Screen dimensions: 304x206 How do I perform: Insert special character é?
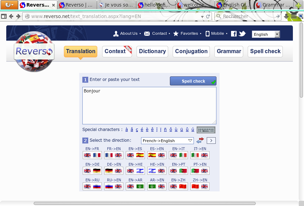point(142,130)
